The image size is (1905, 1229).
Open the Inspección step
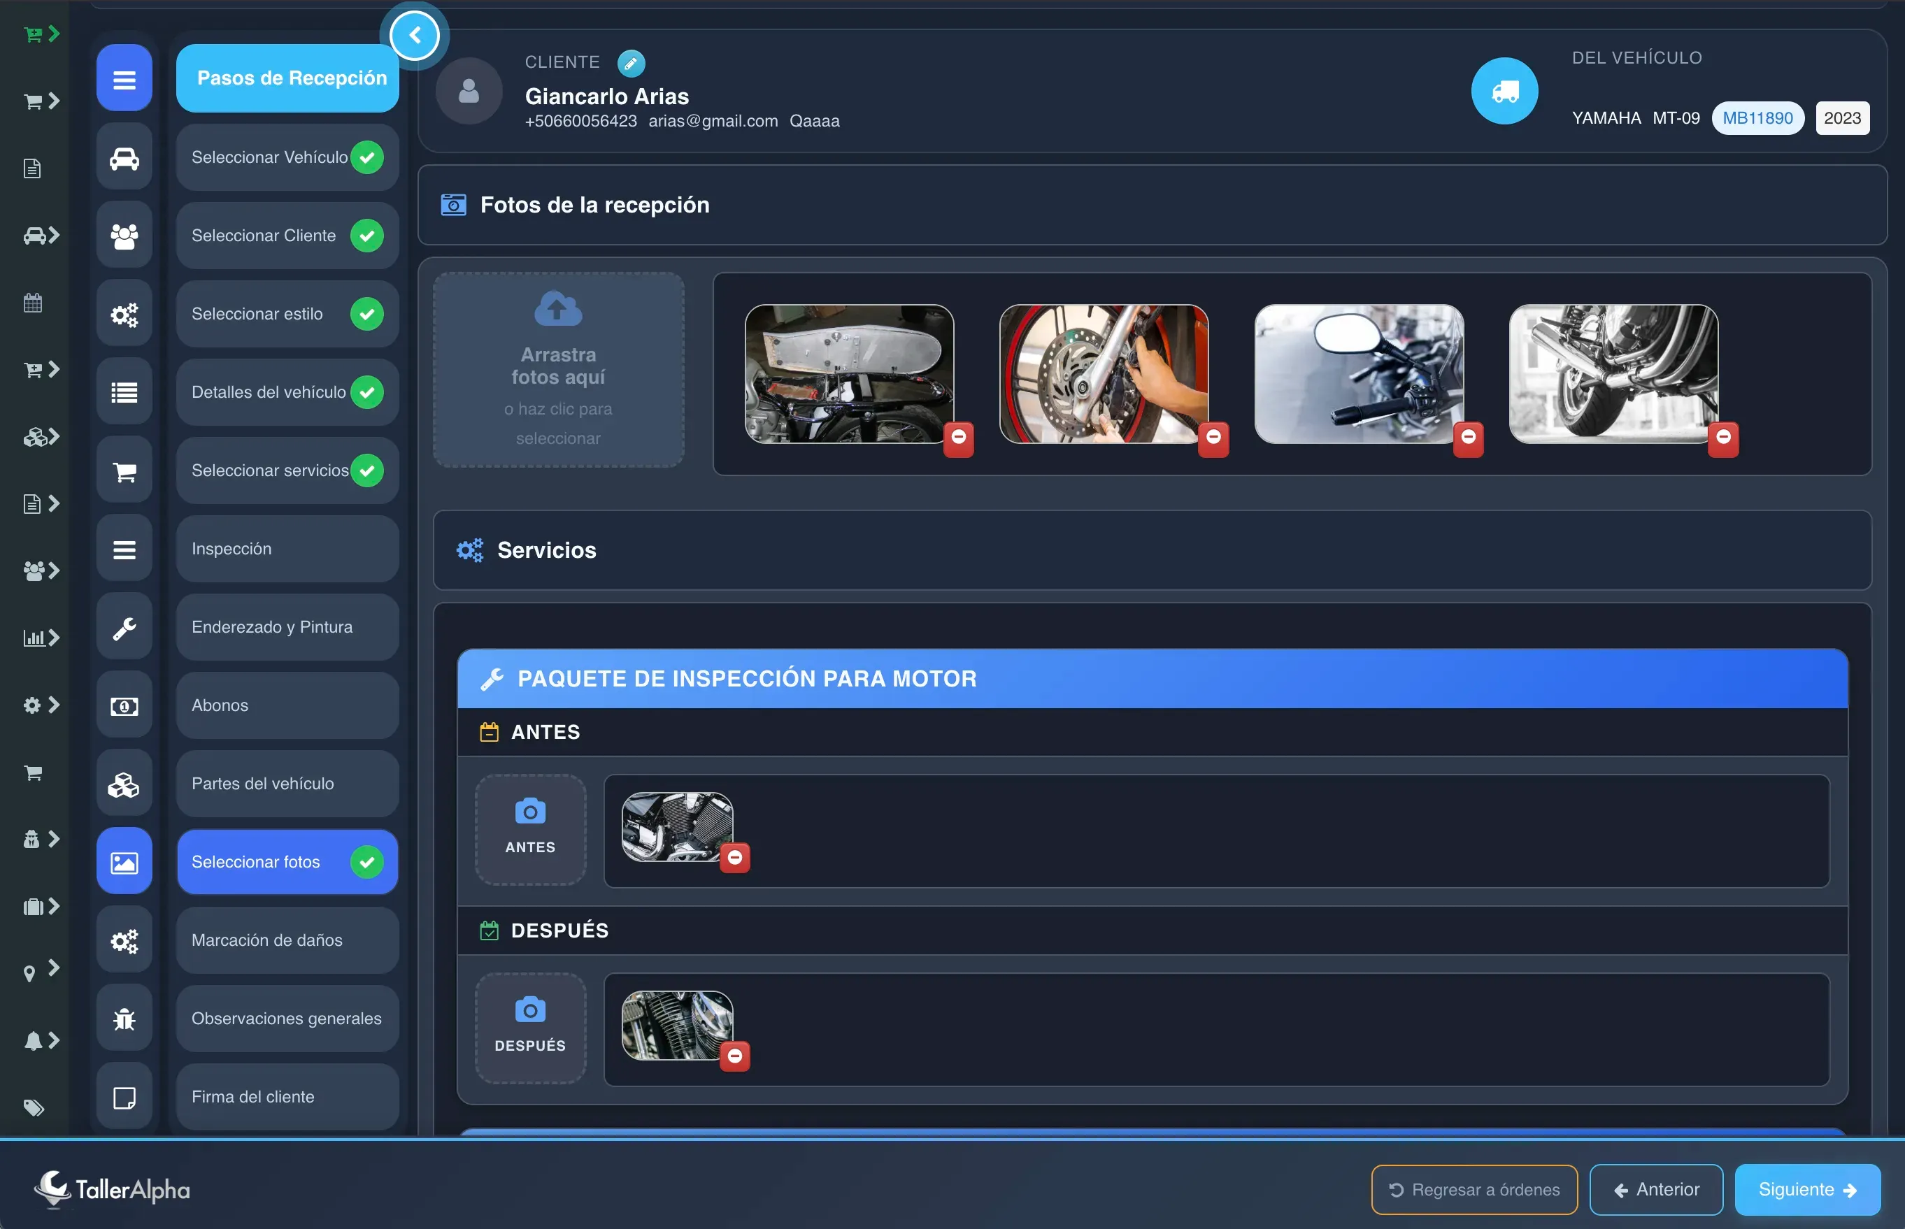(x=287, y=549)
